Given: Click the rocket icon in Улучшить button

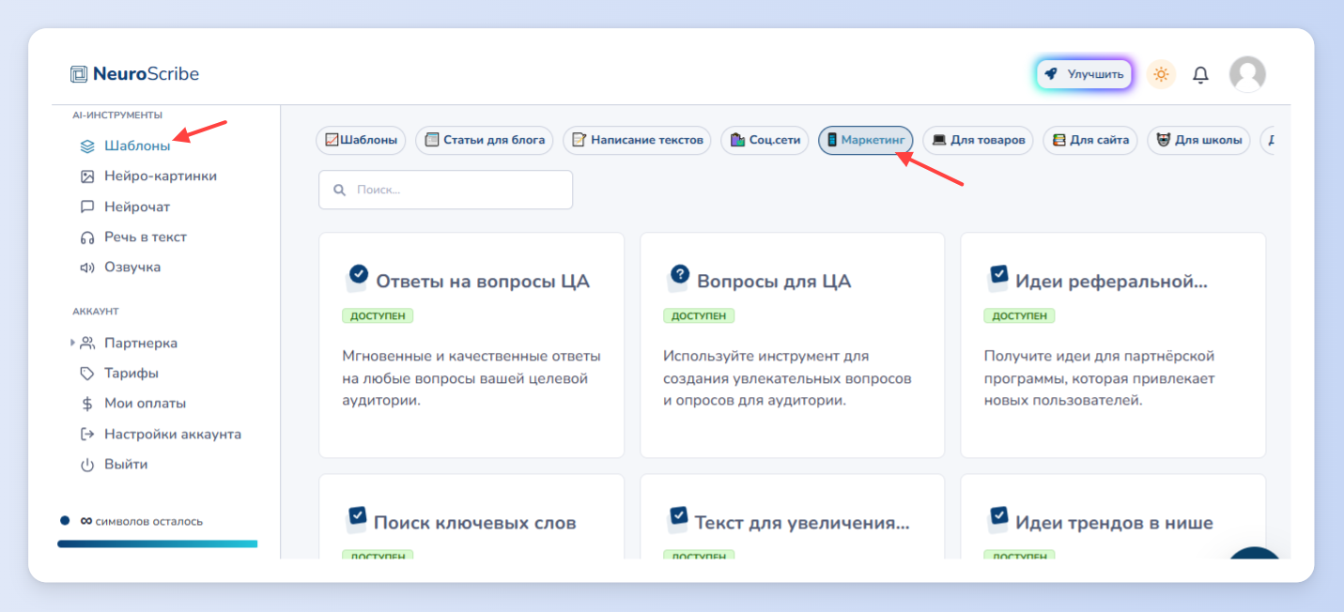Looking at the screenshot, I should (1052, 74).
